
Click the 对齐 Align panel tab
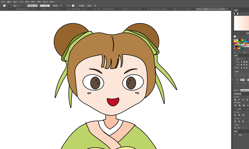click(x=240, y=109)
